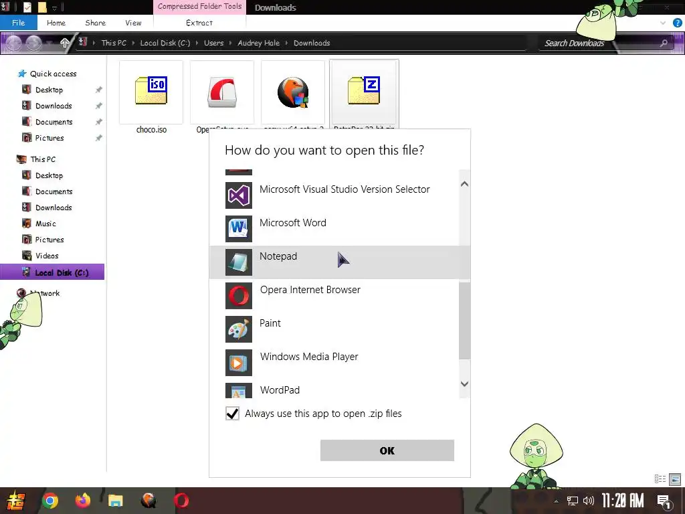The height and width of the screenshot is (514, 685).
Task: Click the search magnifier icon
Action: click(x=664, y=43)
